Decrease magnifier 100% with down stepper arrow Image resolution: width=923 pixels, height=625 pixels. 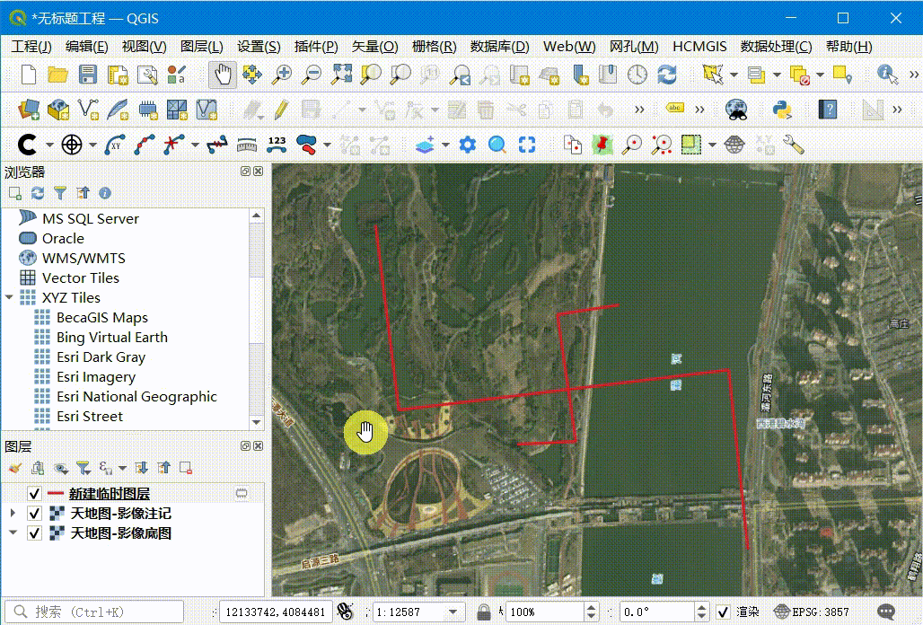592,617
